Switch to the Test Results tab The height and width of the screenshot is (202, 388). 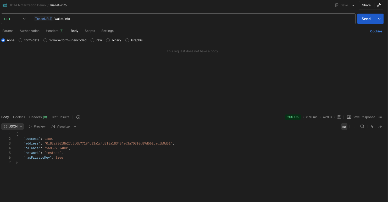tap(60, 117)
